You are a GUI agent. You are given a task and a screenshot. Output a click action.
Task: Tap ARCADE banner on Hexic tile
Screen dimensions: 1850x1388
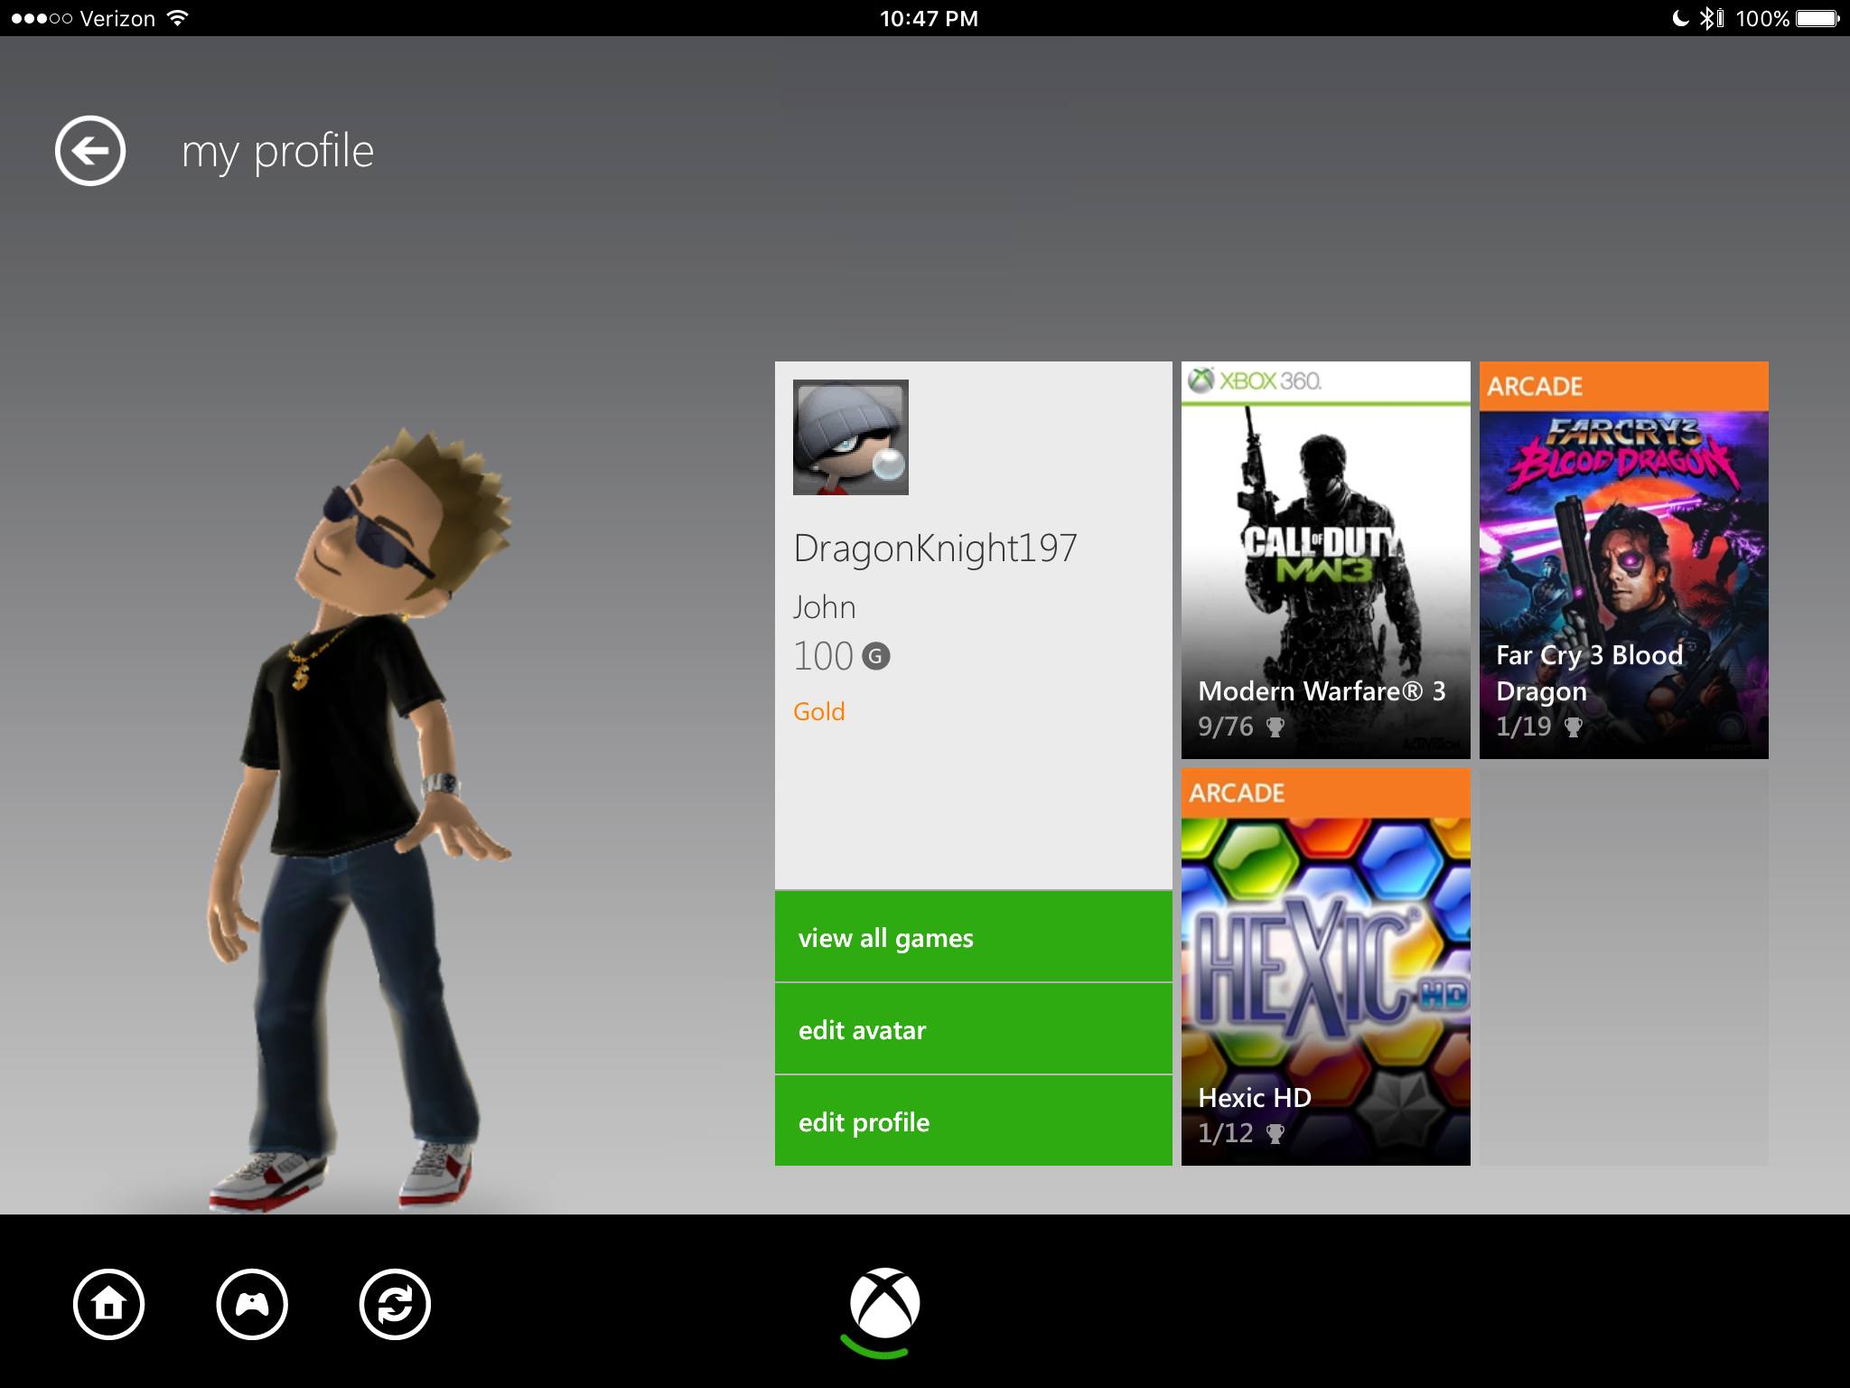pos(1326,793)
